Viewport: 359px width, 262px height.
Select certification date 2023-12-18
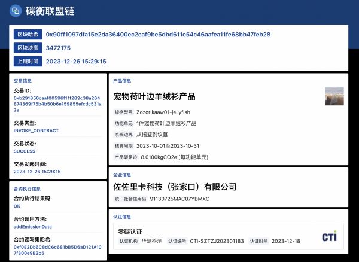(286, 241)
